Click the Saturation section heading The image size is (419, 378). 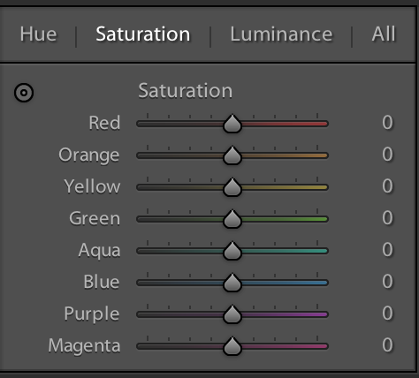point(186,91)
